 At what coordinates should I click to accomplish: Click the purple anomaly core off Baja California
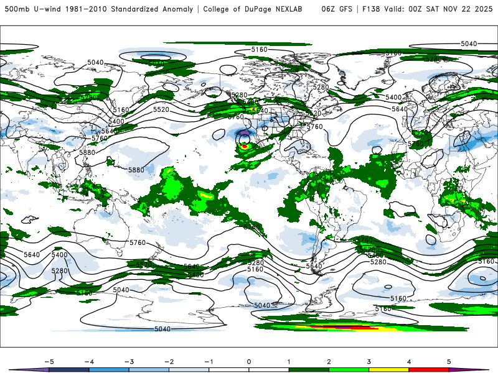[x=244, y=132]
